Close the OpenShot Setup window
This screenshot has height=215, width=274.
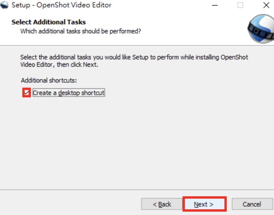[x=266, y=5]
